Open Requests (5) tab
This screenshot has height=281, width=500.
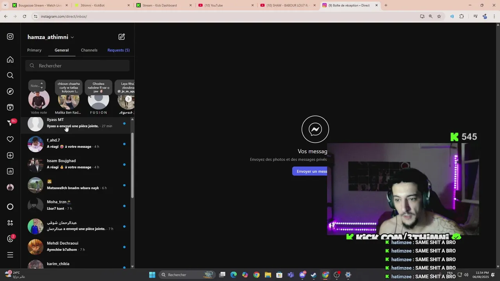click(x=118, y=50)
